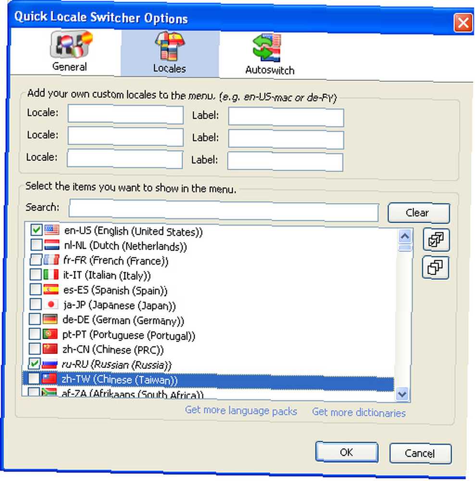The height and width of the screenshot is (481, 475).
Task: Tick the it-IT Italian checkbox
Action: click(36, 274)
